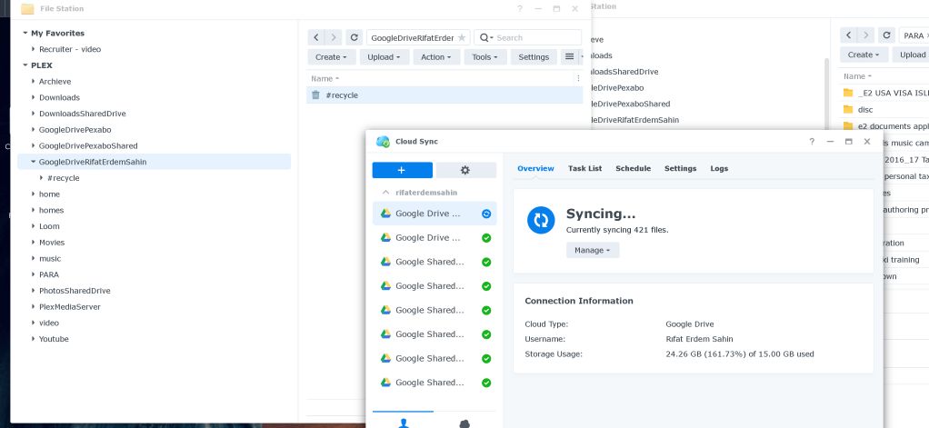Open the Manage dropdown in Cloud Sync
This screenshot has width=929, height=428.
pos(593,250)
